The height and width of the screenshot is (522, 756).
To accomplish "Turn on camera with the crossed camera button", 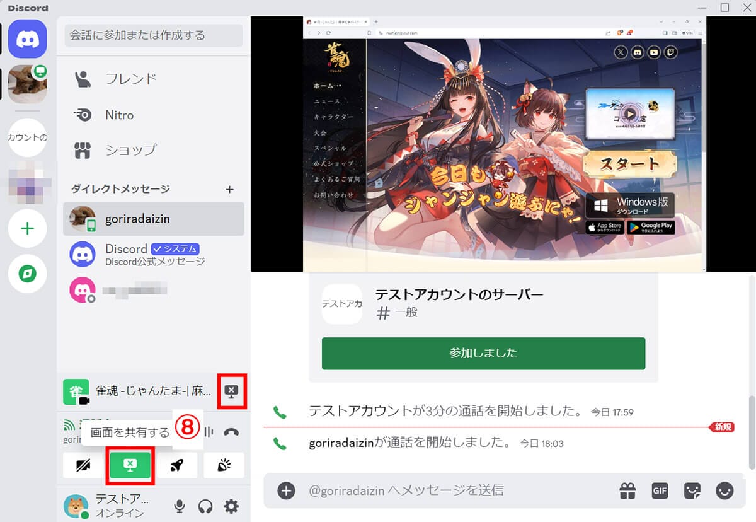I will (83, 465).
